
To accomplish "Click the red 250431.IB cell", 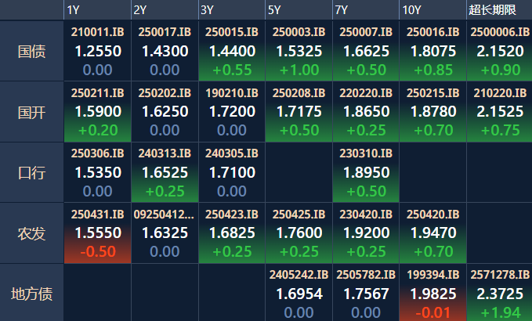I will [97, 233].
